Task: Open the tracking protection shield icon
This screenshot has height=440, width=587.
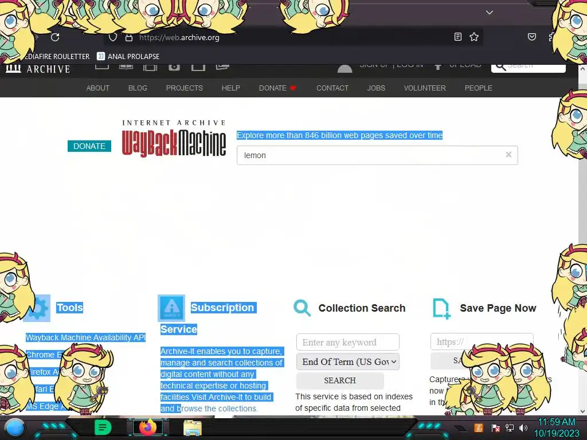Action: pyautogui.click(x=113, y=37)
